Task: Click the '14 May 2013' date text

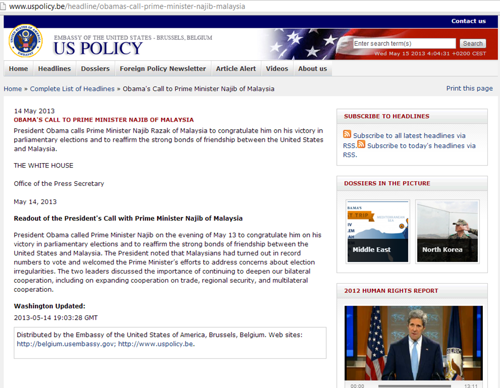Action: point(34,111)
